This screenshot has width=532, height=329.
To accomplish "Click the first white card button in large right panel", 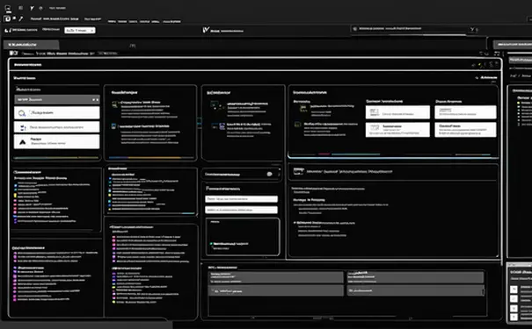I will pos(397,112).
